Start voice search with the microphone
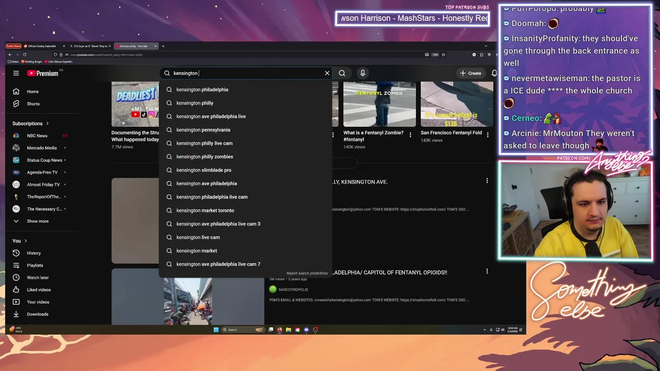The width and height of the screenshot is (660, 371). click(x=362, y=73)
